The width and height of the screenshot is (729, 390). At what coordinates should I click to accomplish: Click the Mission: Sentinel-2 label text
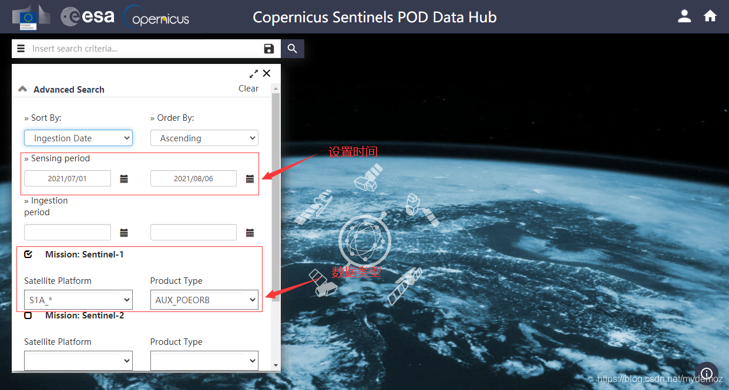(x=85, y=316)
